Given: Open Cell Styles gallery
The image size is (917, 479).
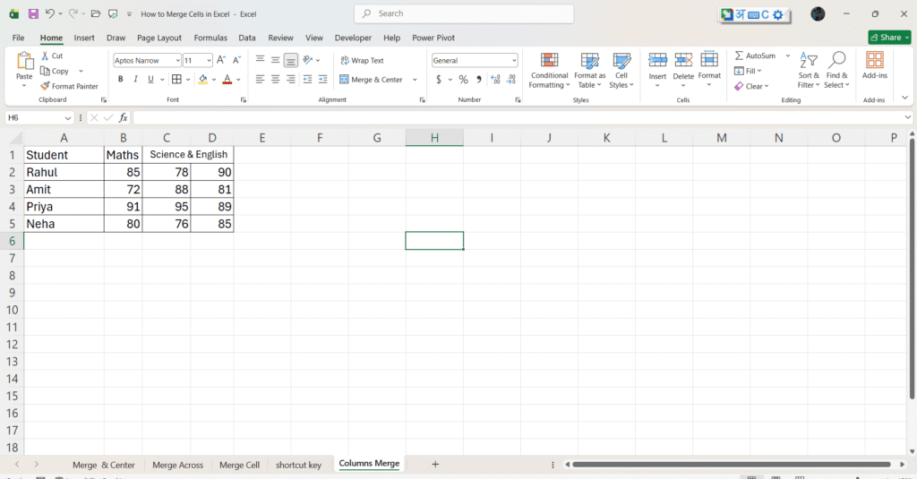Looking at the screenshot, I should click(x=621, y=71).
